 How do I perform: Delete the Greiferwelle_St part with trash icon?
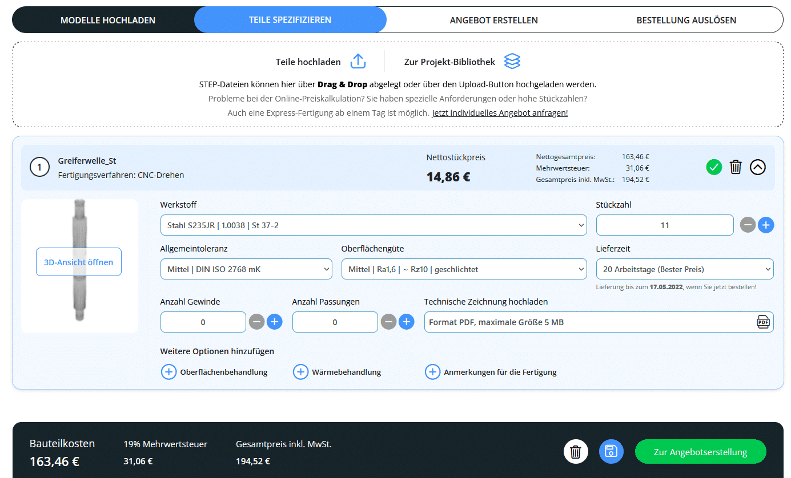[x=736, y=167]
